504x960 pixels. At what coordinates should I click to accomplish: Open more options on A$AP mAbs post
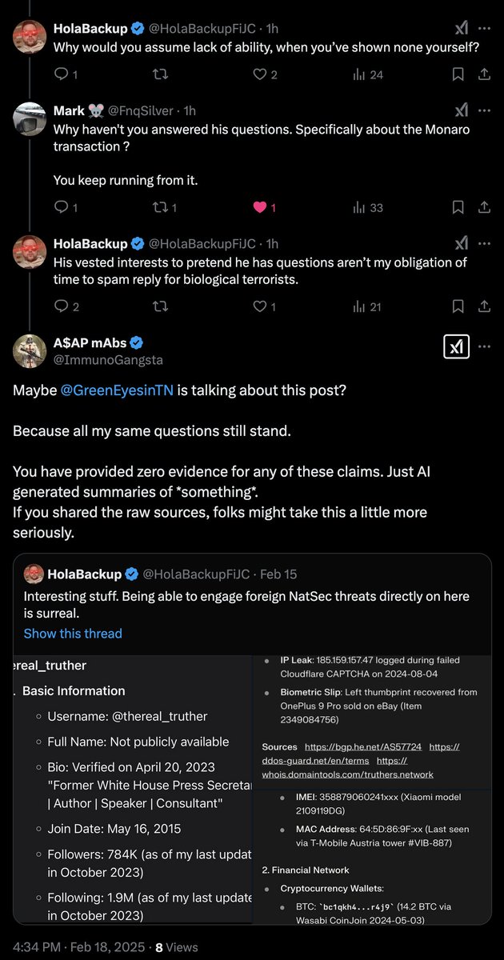tap(484, 346)
